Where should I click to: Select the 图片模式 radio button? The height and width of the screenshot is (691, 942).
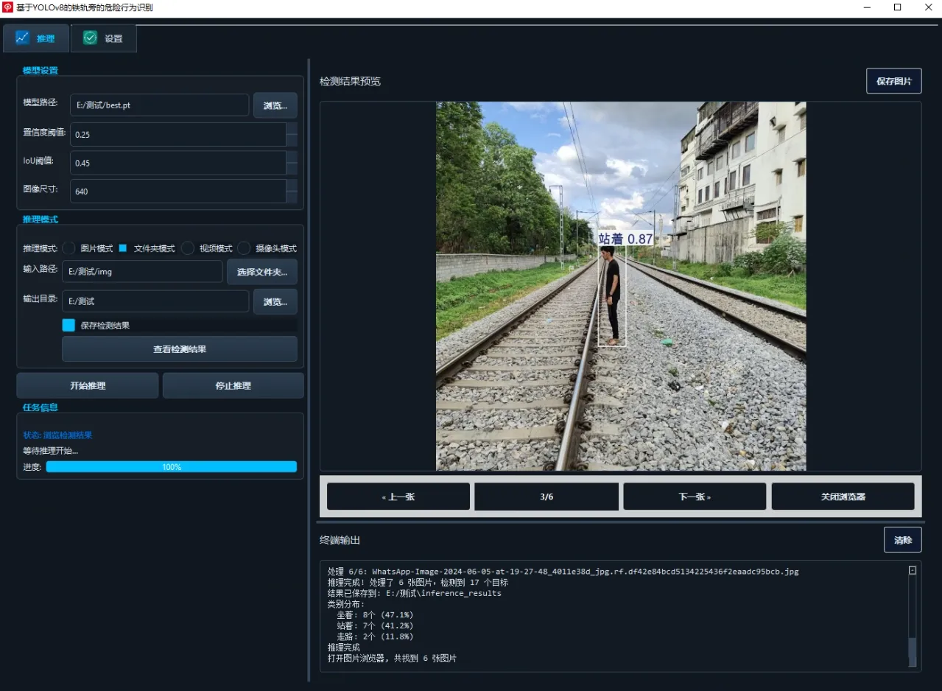[69, 248]
